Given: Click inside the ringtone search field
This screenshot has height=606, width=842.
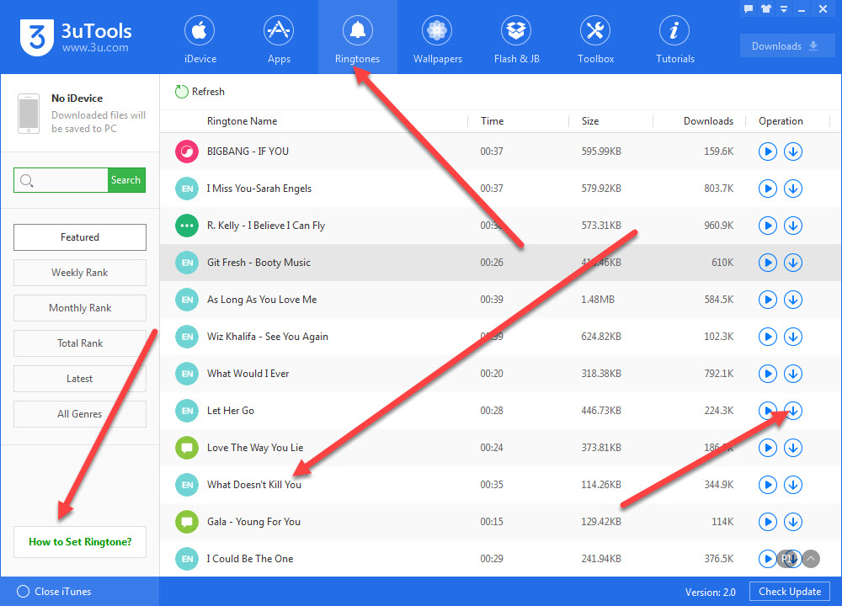Looking at the screenshot, I should (61, 180).
